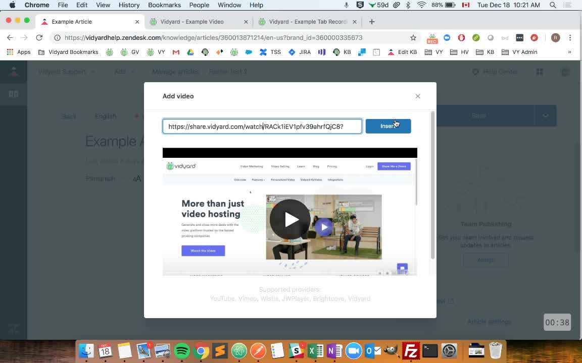Open FileZilla from the Dock
The height and width of the screenshot is (363, 582).
pyautogui.click(x=410, y=350)
